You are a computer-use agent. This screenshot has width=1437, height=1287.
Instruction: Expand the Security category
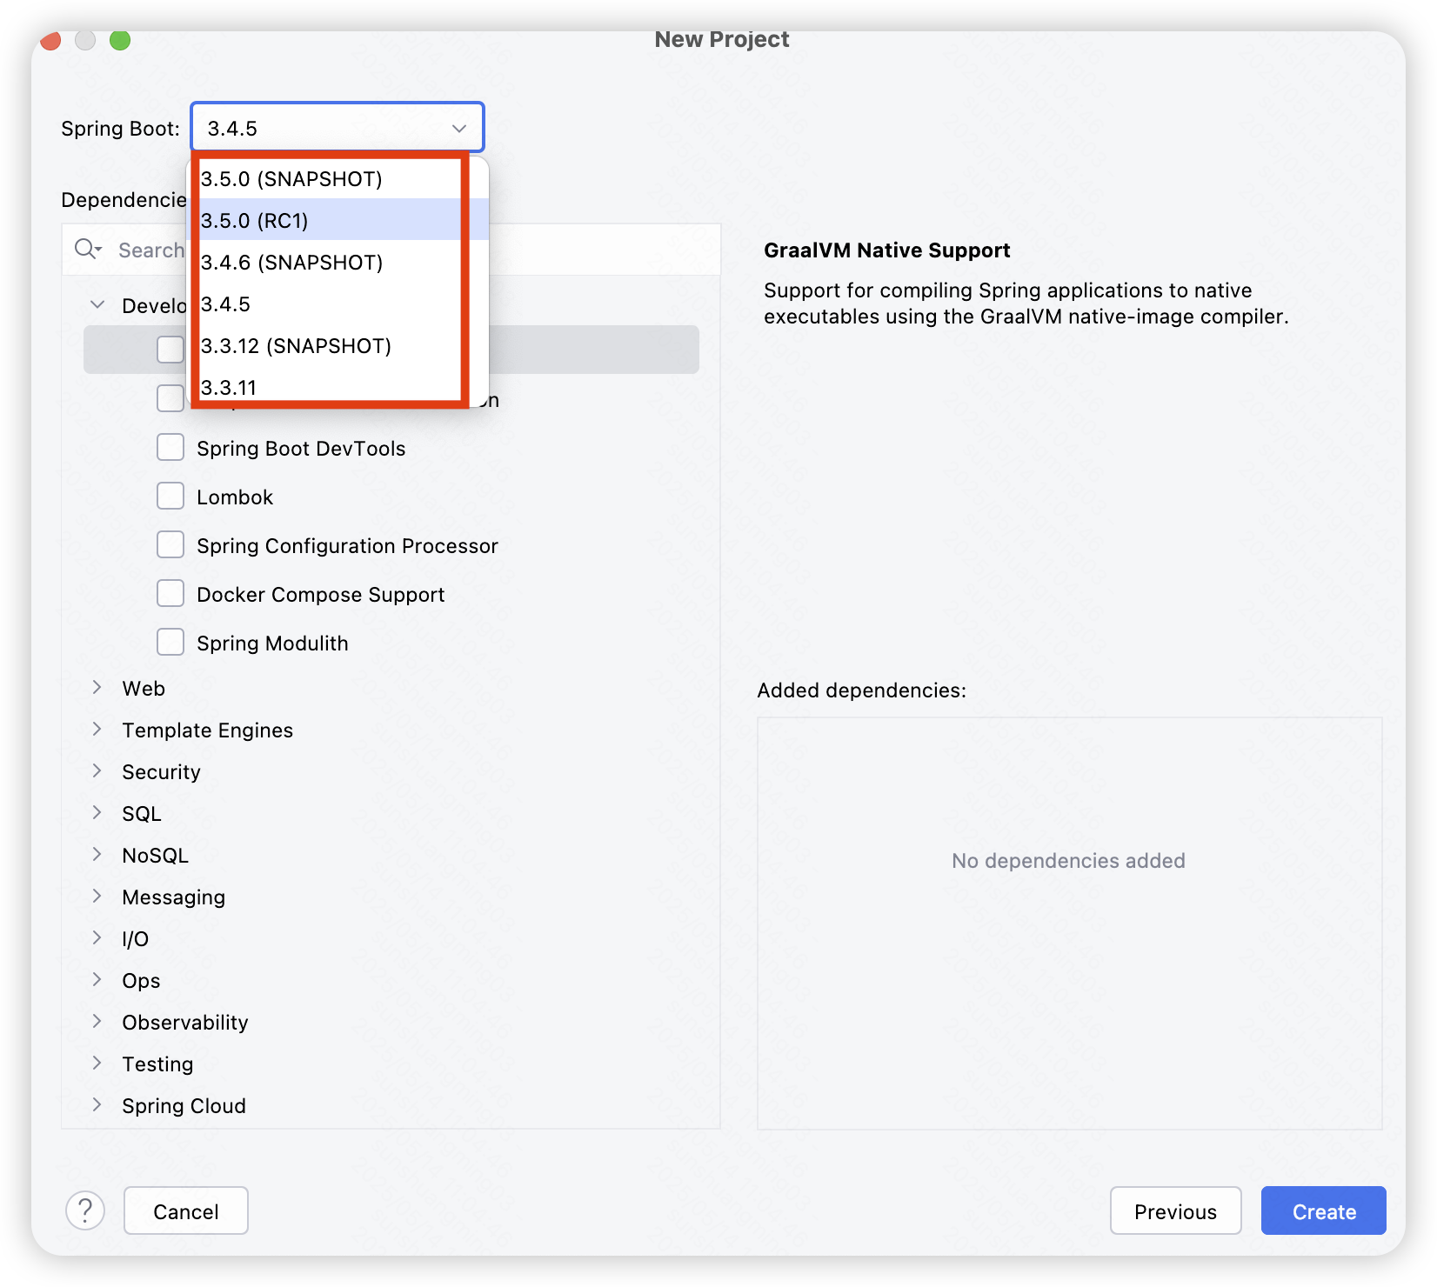coord(97,771)
